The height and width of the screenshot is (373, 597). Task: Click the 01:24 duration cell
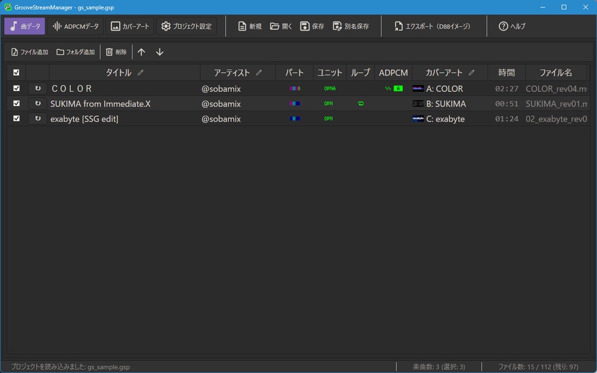(507, 119)
